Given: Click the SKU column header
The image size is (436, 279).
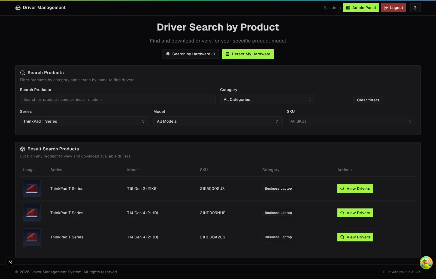Looking at the screenshot, I should pos(204,170).
